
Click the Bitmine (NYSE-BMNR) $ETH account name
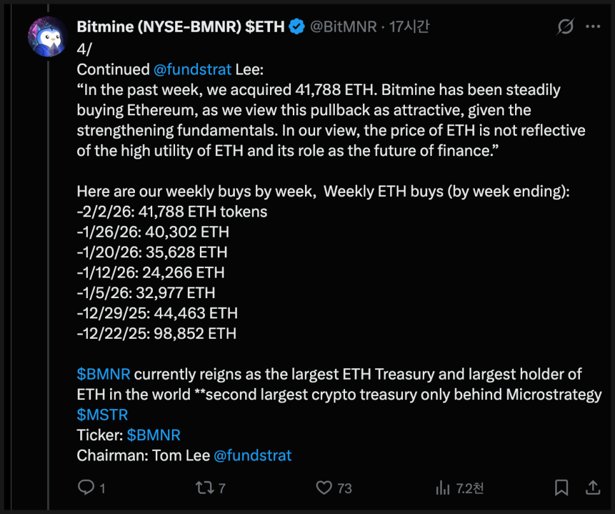181,27
